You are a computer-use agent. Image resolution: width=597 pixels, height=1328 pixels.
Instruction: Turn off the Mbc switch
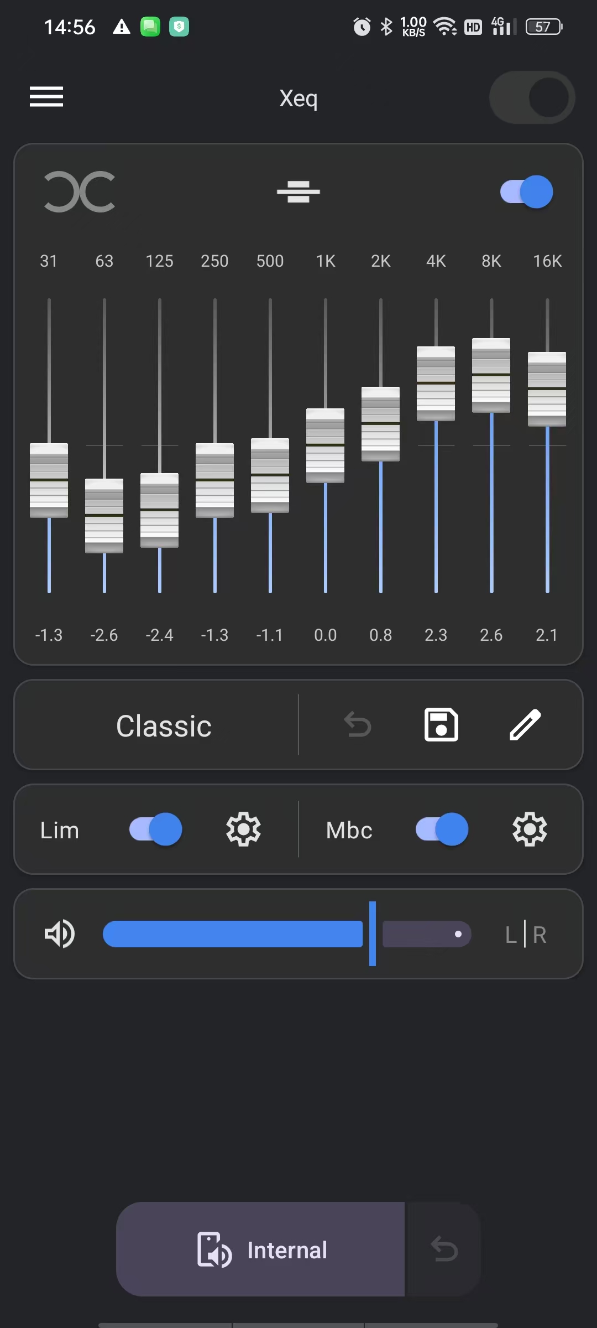tap(442, 829)
